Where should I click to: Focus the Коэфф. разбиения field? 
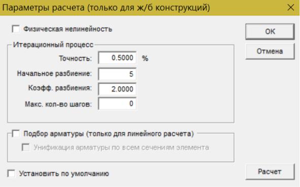117,89
